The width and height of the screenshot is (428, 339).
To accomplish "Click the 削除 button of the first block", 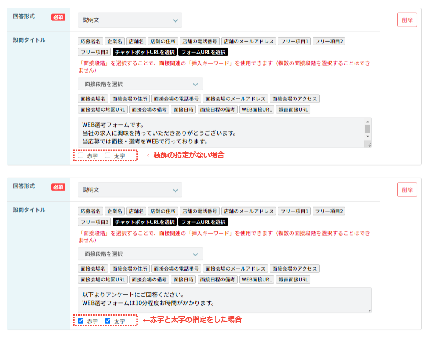I will [407, 20].
